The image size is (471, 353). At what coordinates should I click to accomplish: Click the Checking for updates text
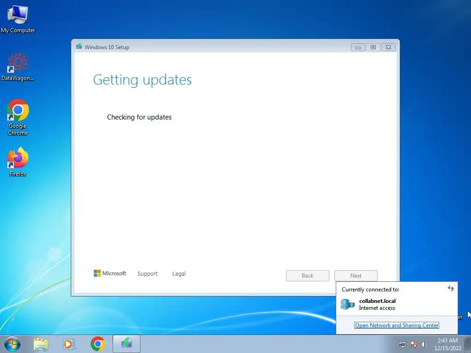coord(139,117)
